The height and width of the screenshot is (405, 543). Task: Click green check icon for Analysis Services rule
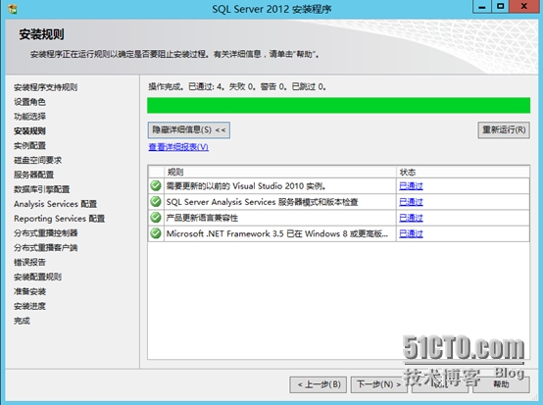156,202
